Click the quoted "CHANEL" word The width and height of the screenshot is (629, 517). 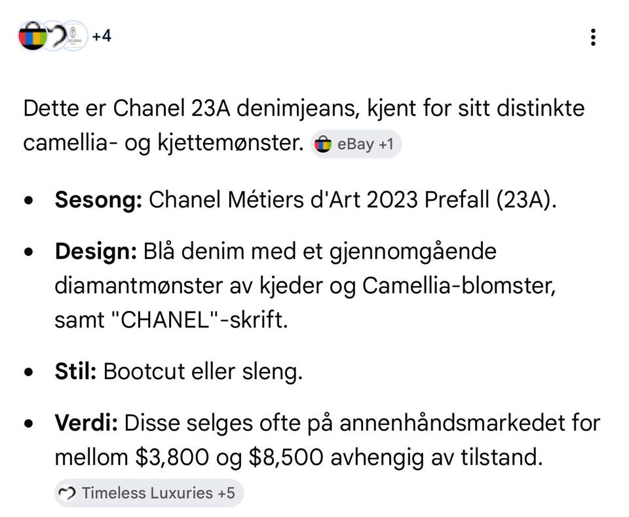point(165,320)
